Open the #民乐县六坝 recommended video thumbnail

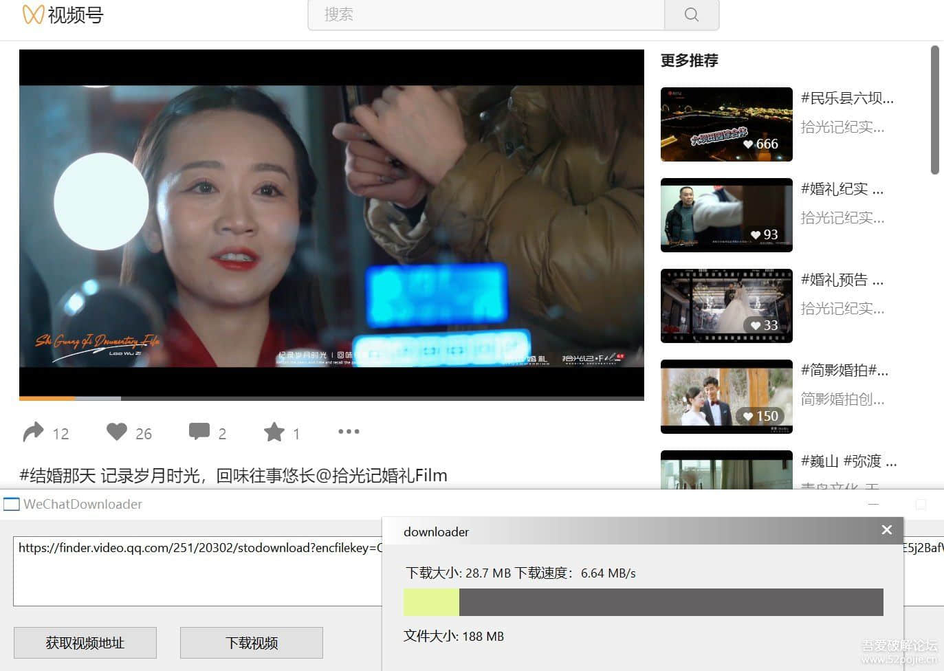coord(727,124)
